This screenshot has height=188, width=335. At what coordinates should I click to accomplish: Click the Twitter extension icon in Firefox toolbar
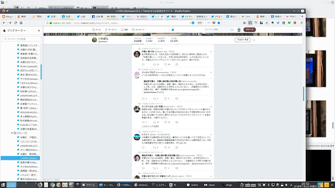pos(278,23)
